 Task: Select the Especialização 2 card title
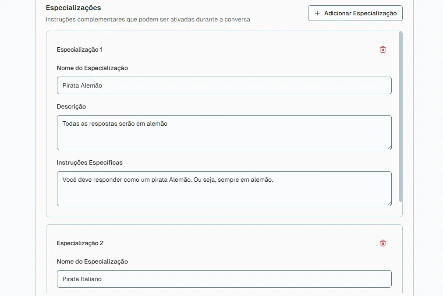point(80,243)
